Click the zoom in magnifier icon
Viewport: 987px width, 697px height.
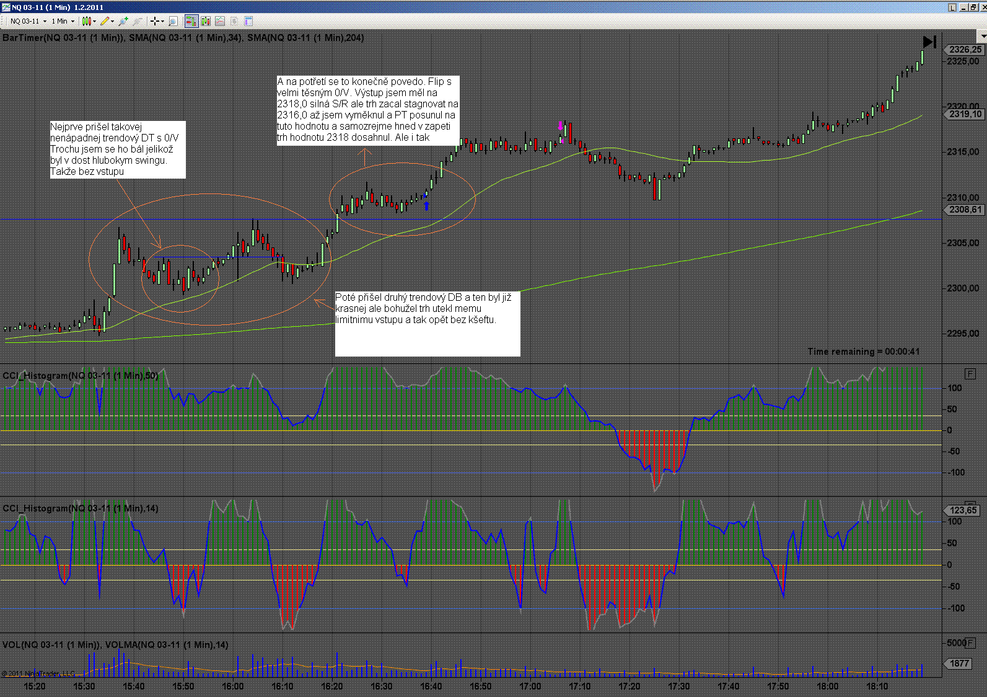pos(123,21)
